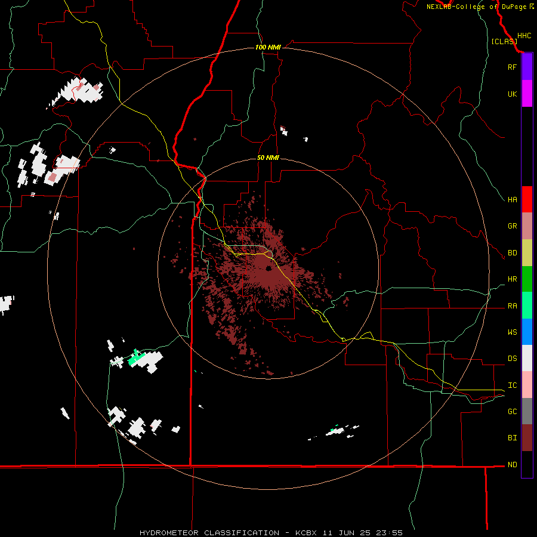Screen dimensions: 537x537
Task: Click the HR legend label
Action: click(512, 279)
